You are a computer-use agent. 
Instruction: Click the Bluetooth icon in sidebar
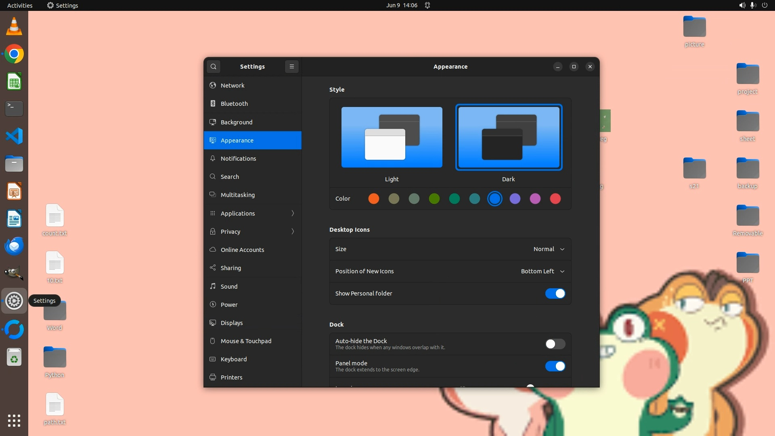point(213,104)
